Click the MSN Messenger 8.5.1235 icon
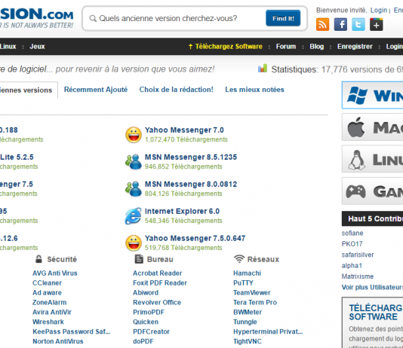The image size is (403, 348). (134, 162)
